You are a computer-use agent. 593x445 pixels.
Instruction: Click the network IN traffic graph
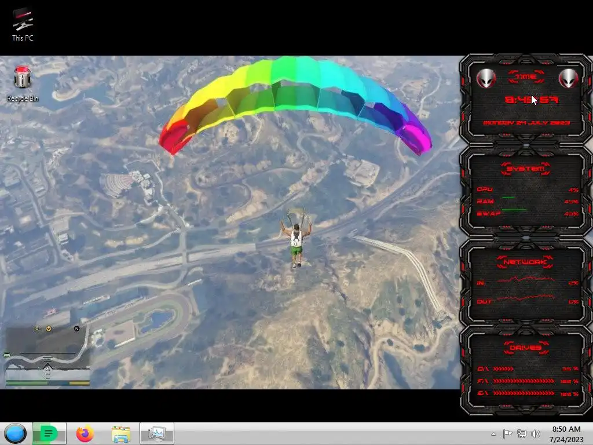(526, 280)
